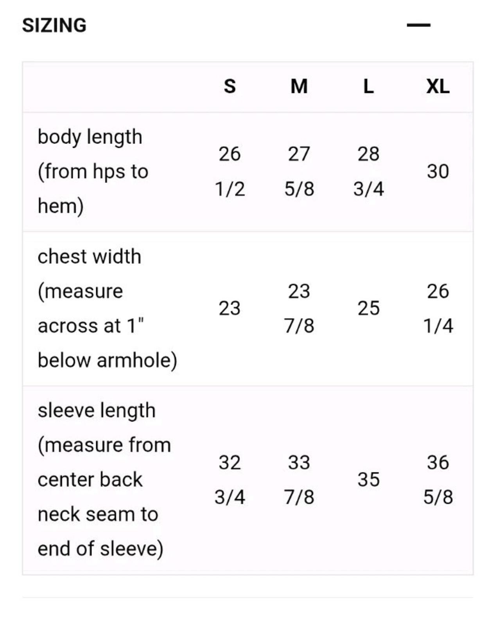This screenshot has height=626, width=495.
Task: Click the sleeve length row label
Action: [x=104, y=480]
